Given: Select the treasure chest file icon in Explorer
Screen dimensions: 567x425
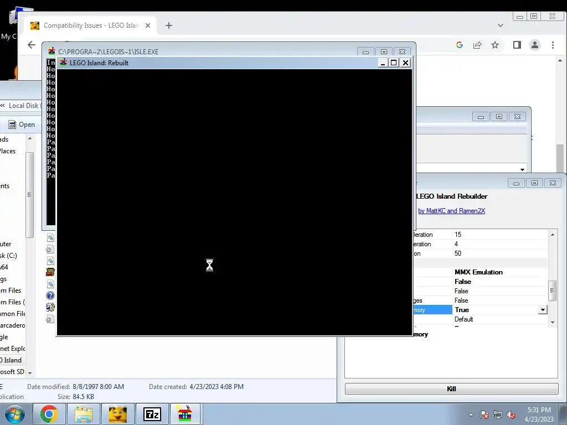Looking at the screenshot, I should (50, 272).
